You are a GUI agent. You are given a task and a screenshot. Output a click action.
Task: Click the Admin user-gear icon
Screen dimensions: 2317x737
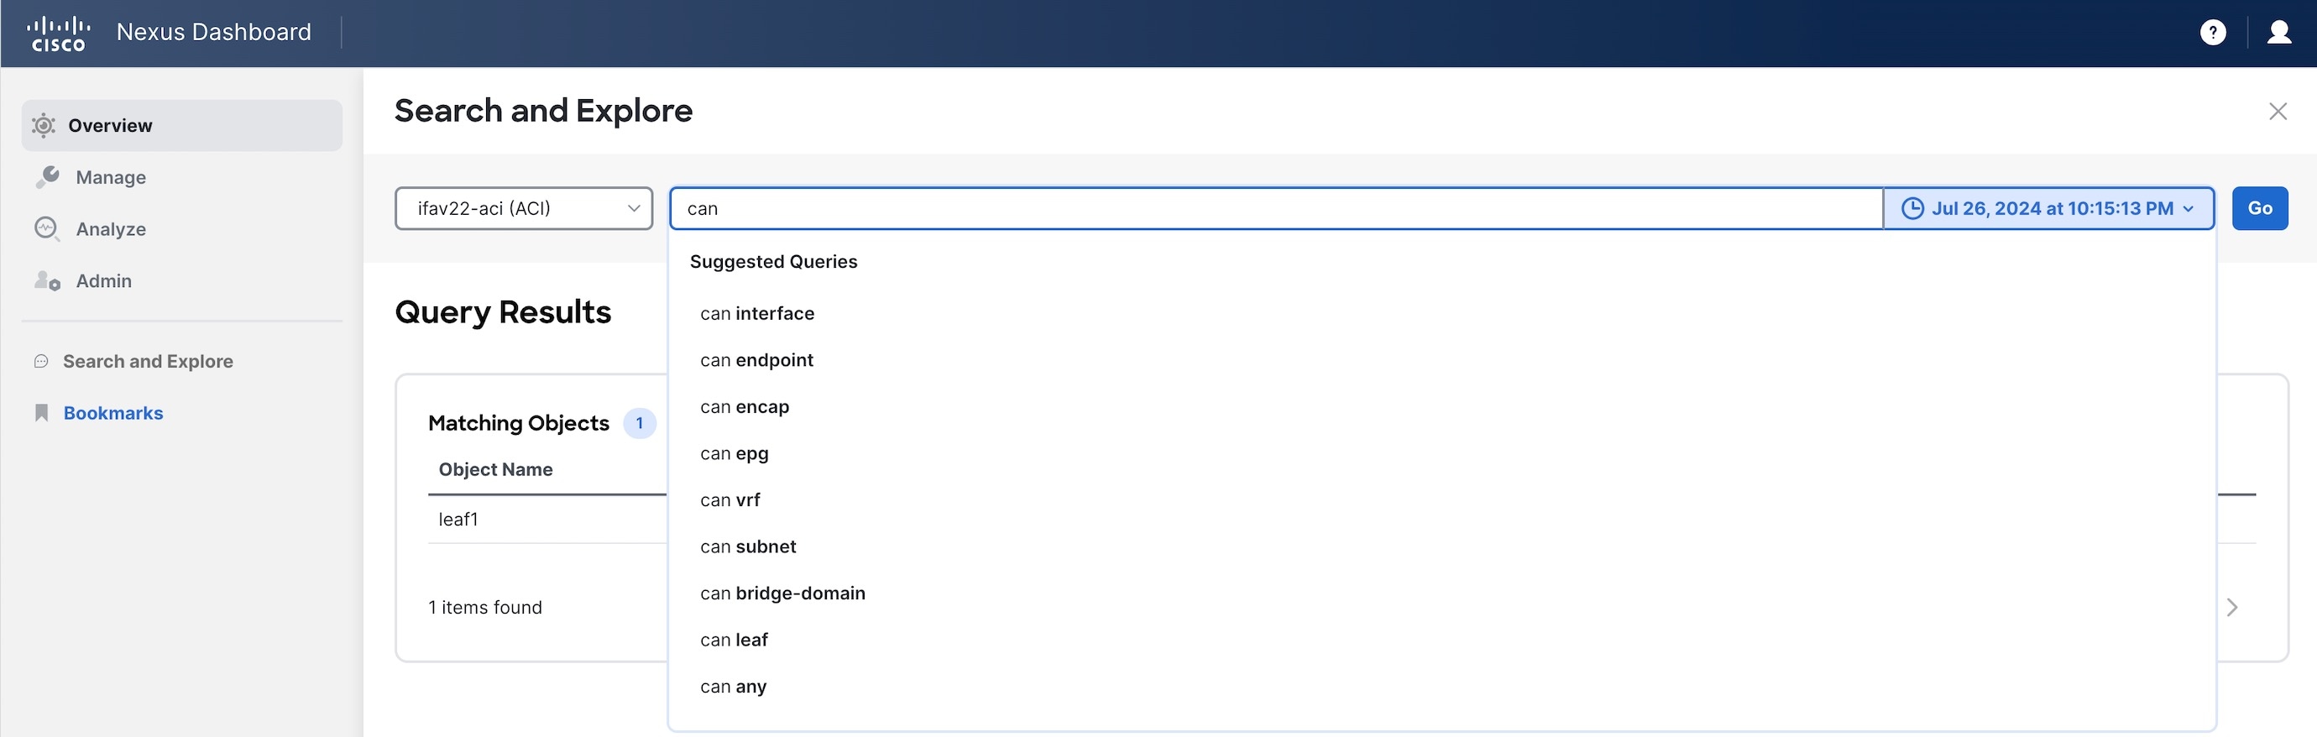(x=47, y=280)
